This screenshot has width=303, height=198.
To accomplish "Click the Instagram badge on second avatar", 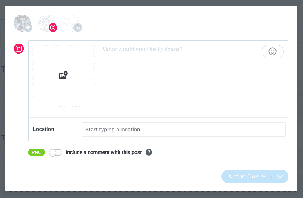I will pos(53,28).
